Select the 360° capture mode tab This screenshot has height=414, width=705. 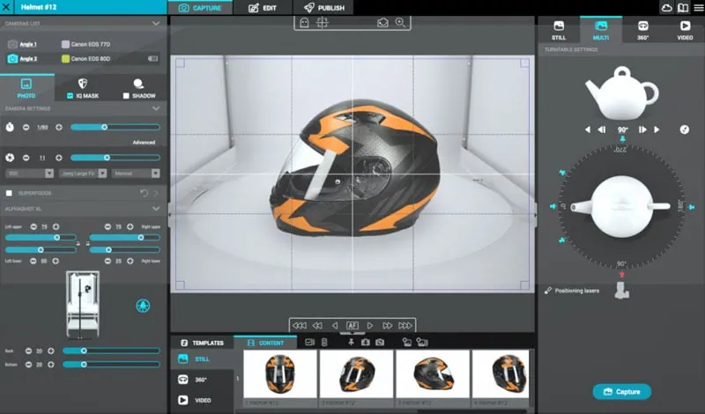pyautogui.click(x=642, y=30)
